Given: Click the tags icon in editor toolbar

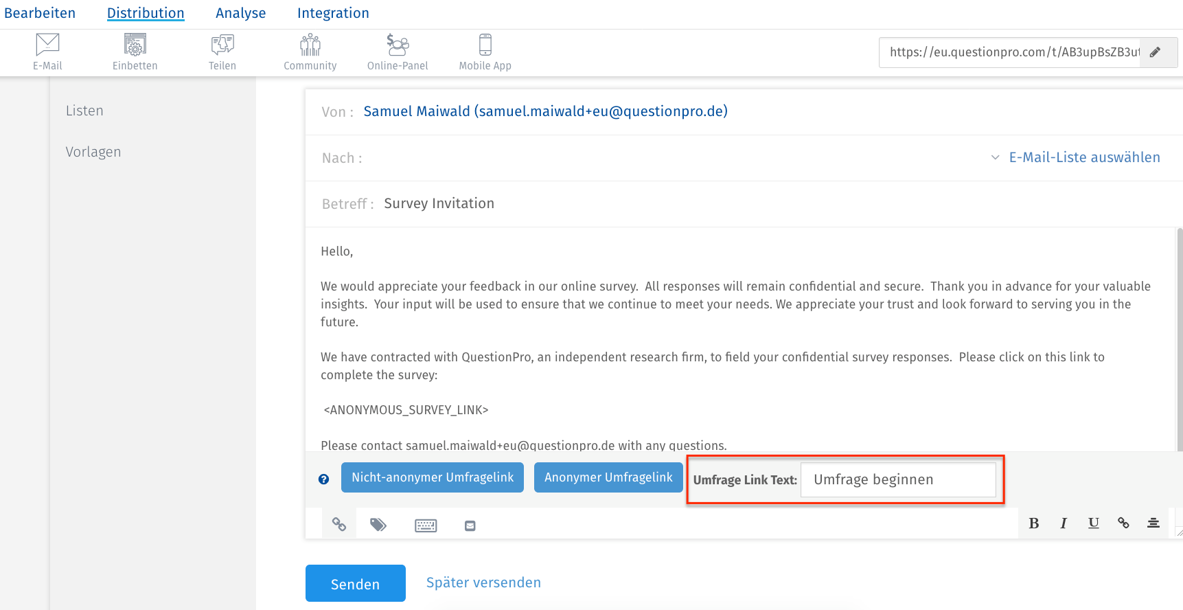Looking at the screenshot, I should (x=378, y=525).
